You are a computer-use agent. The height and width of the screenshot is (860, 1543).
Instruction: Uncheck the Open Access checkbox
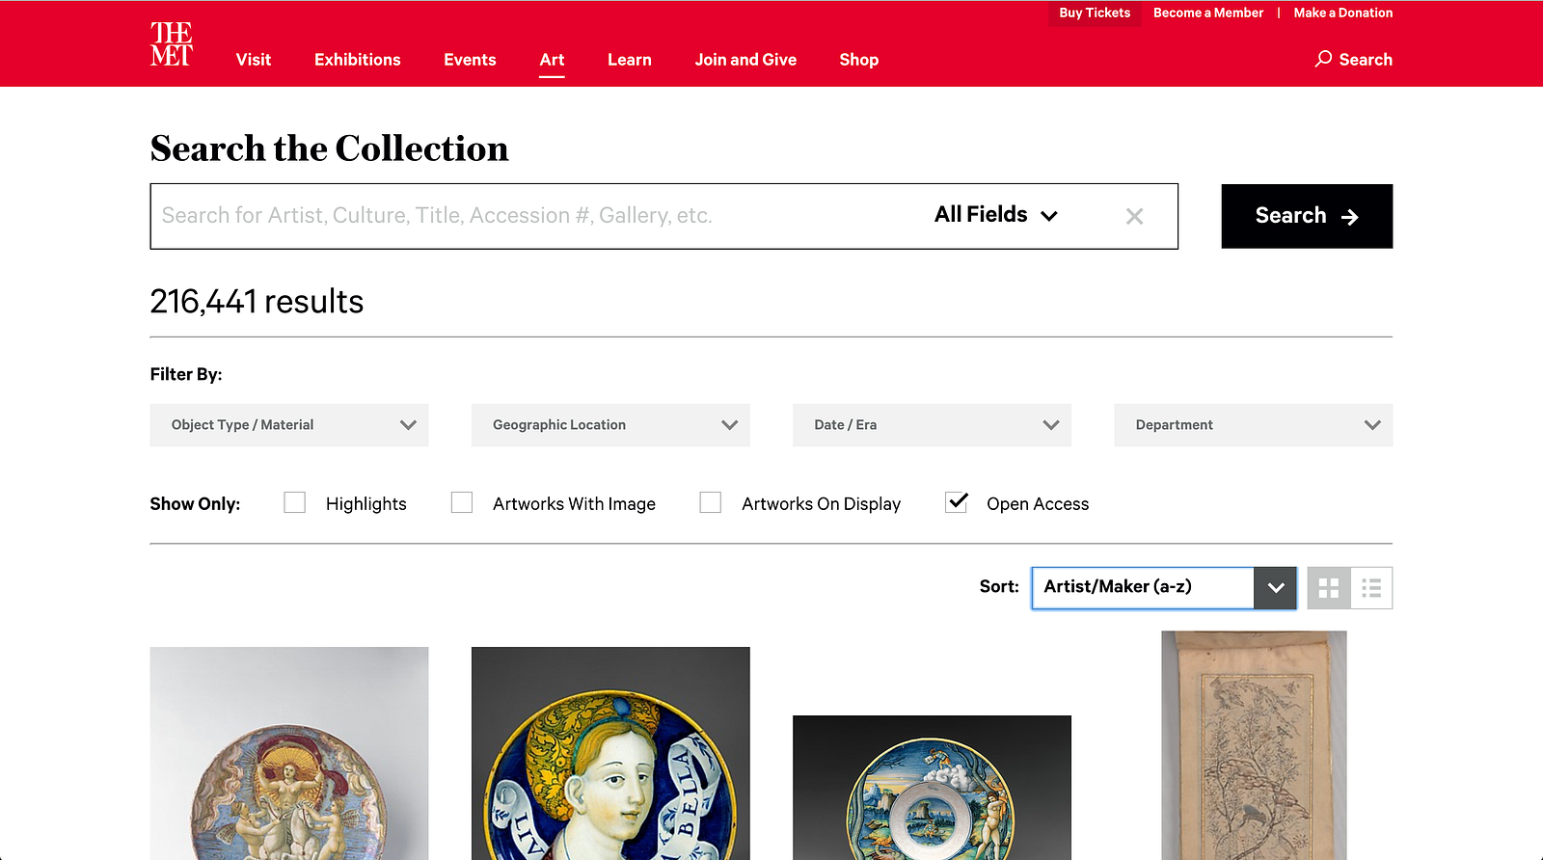957,502
